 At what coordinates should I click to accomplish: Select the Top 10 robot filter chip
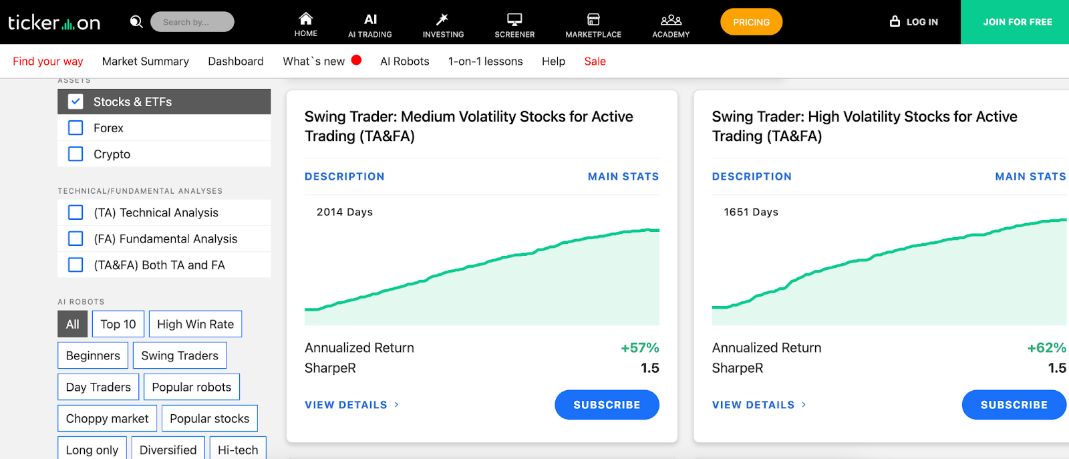tap(118, 323)
